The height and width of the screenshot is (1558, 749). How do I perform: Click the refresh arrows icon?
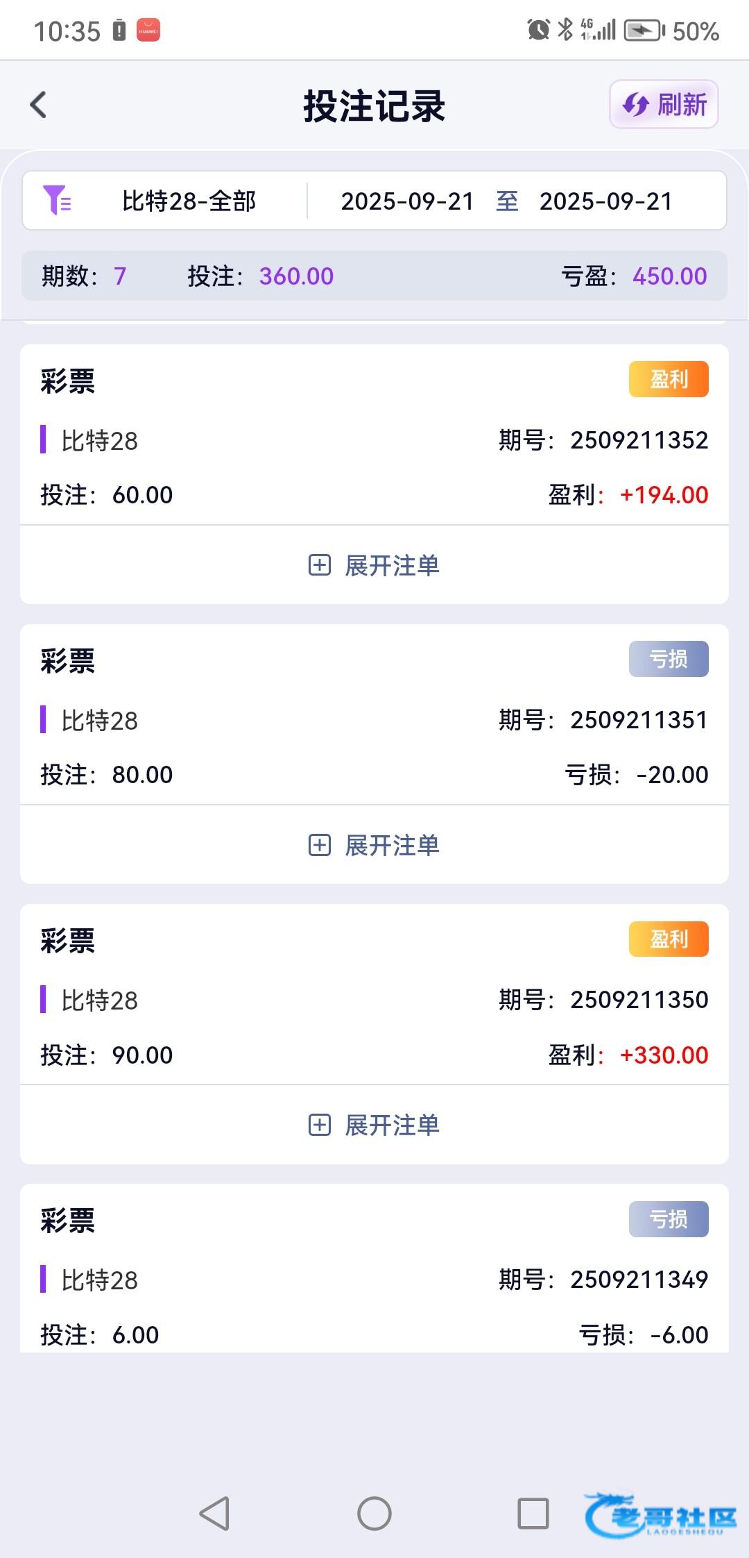[635, 106]
